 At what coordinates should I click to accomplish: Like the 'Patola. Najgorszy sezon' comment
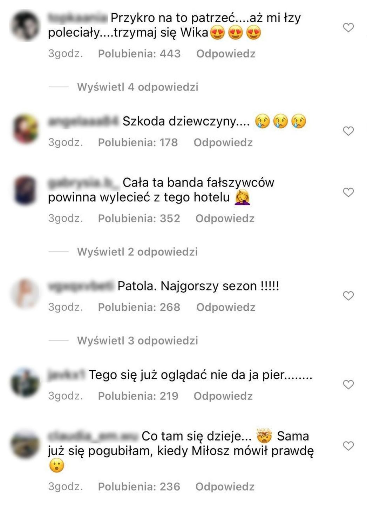pos(348,296)
